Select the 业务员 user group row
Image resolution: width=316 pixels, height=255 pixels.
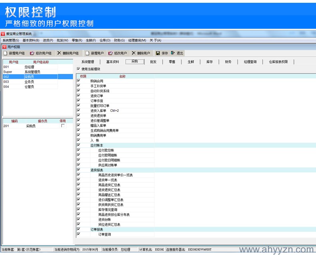click(30, 82)
